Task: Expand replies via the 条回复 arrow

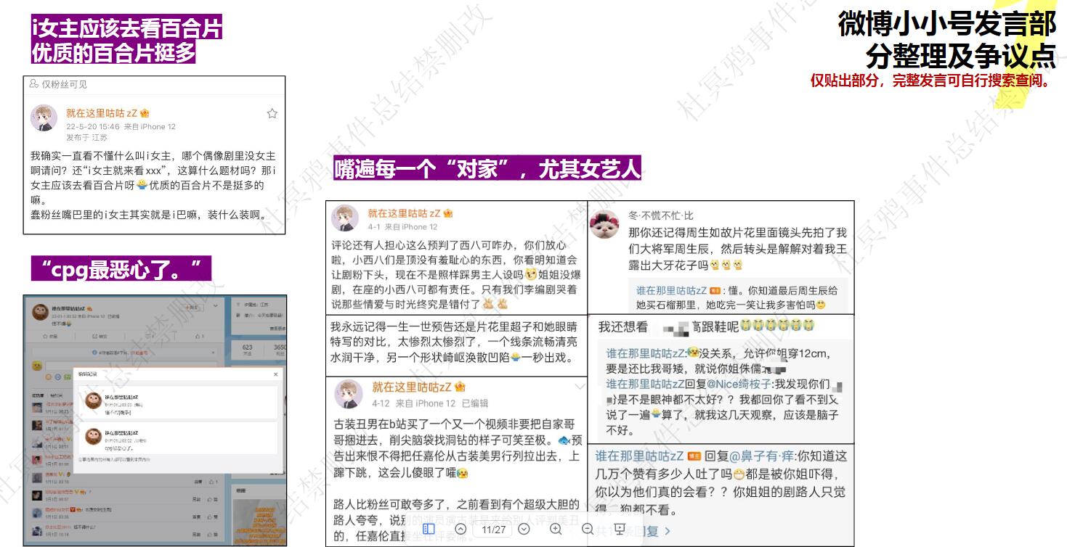Action: point(667,531)
